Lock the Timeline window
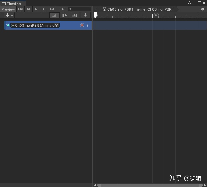 click(x=189, y=3)
